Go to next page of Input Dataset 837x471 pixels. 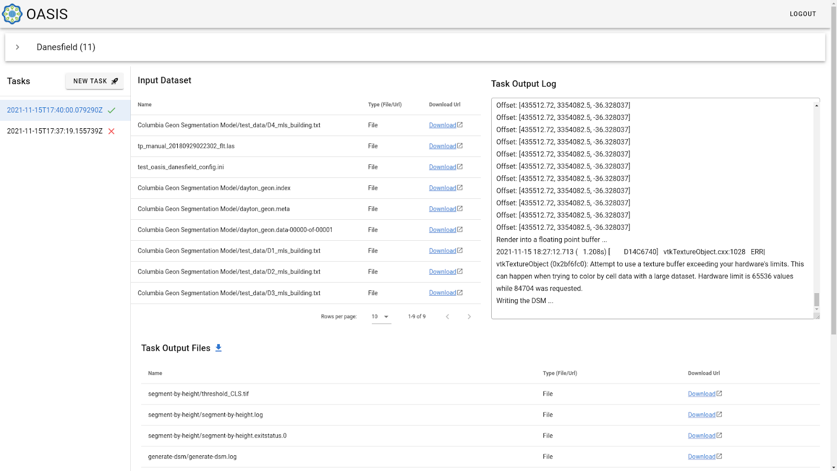[x=469, y=317]
